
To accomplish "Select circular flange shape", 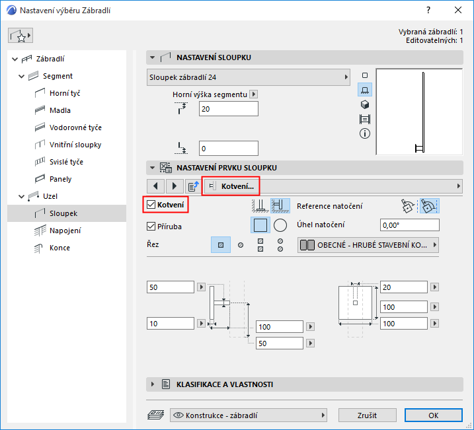I will pyautogui.click(x=280, y=225).
